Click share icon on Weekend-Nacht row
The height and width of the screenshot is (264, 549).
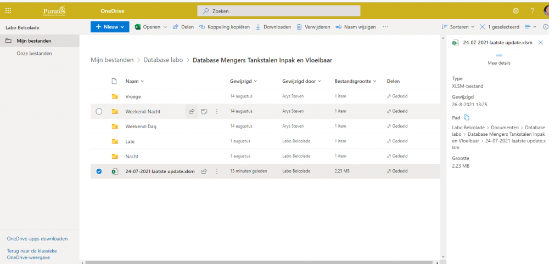[192, 111]
